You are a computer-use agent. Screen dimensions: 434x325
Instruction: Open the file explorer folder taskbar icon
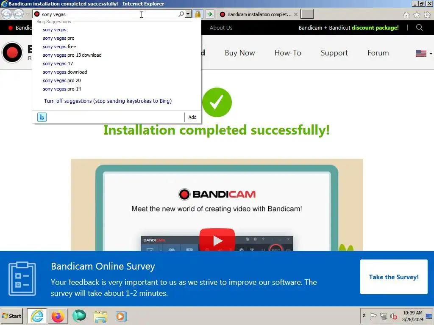(100, 317)
